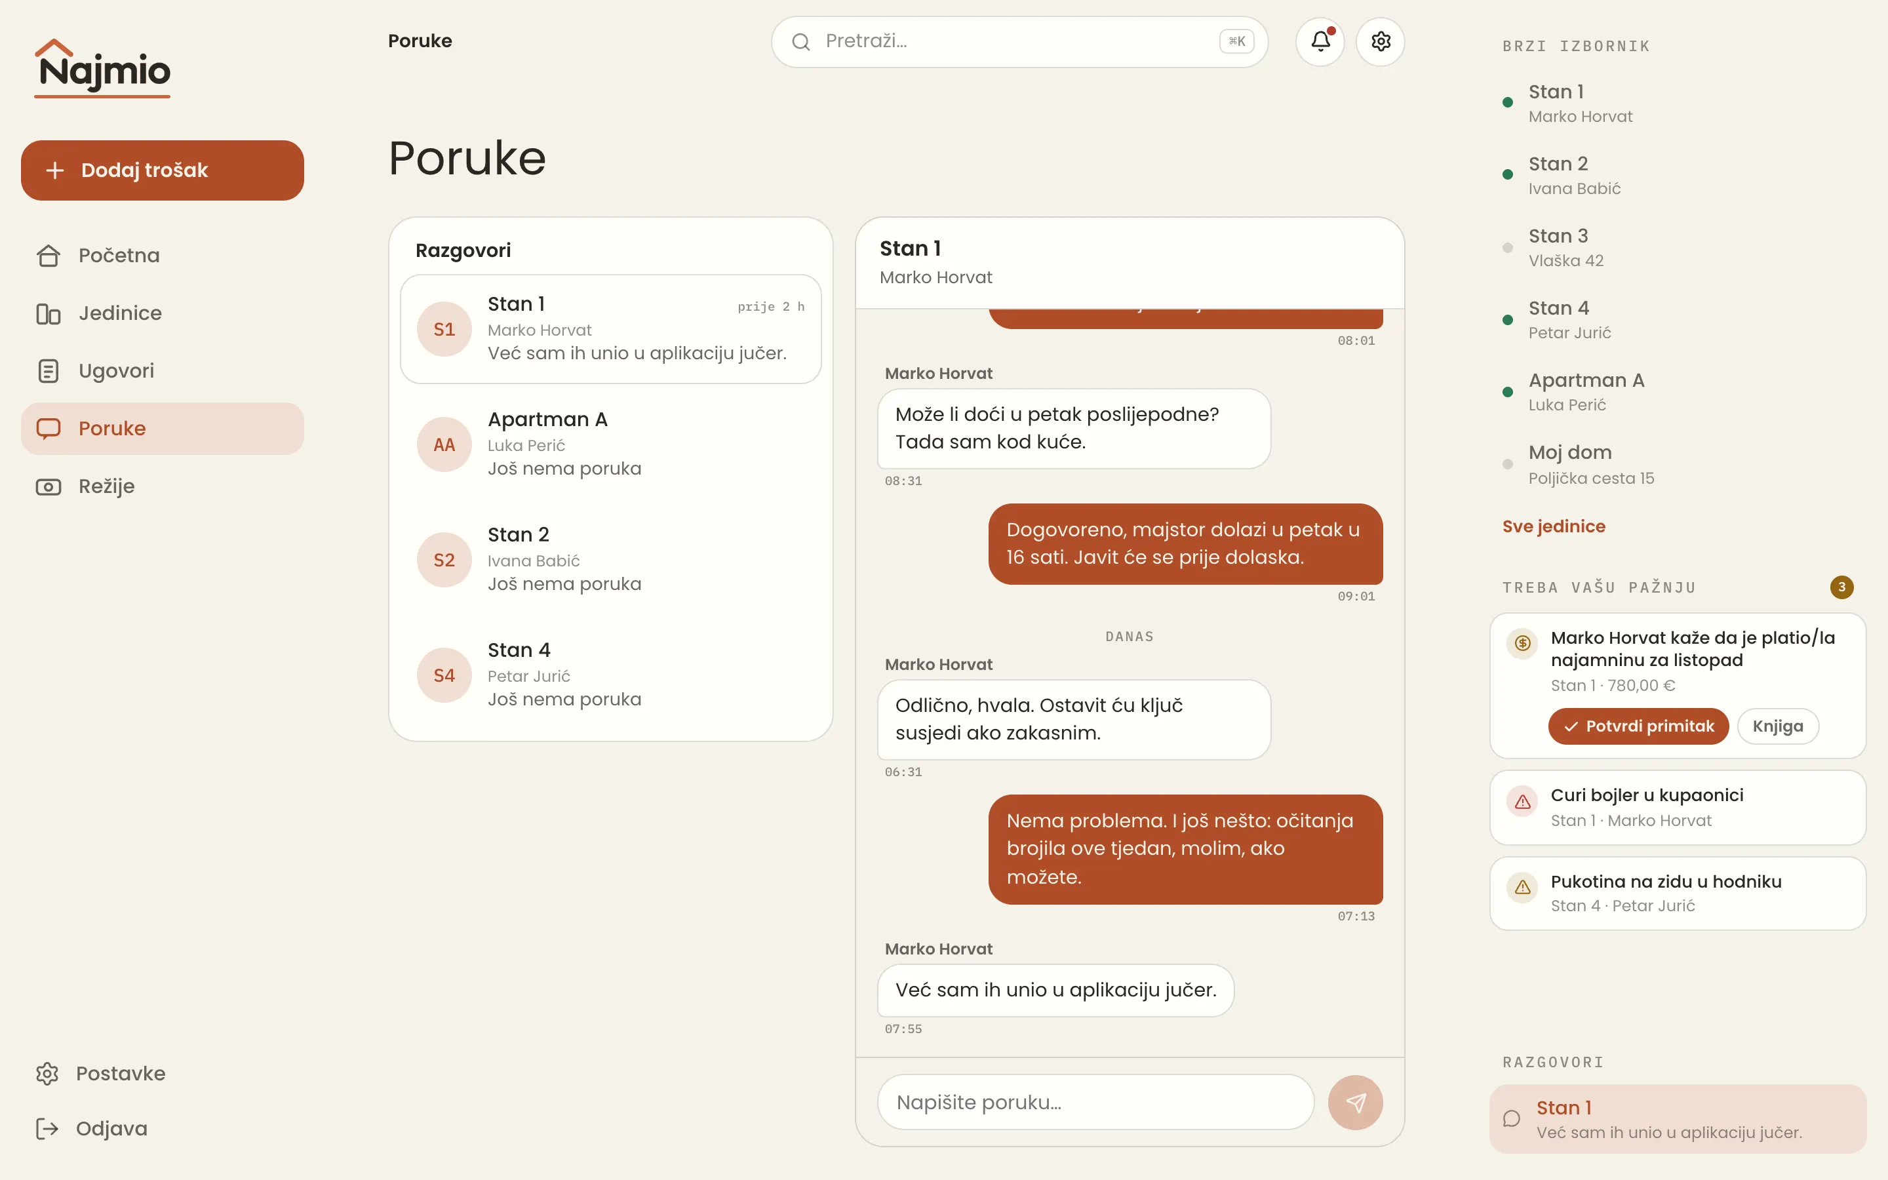This screenshot has height=1180, width=1888.
Task: Click chat bubble icon in Razgovori panel card
Action: 1512,1118
